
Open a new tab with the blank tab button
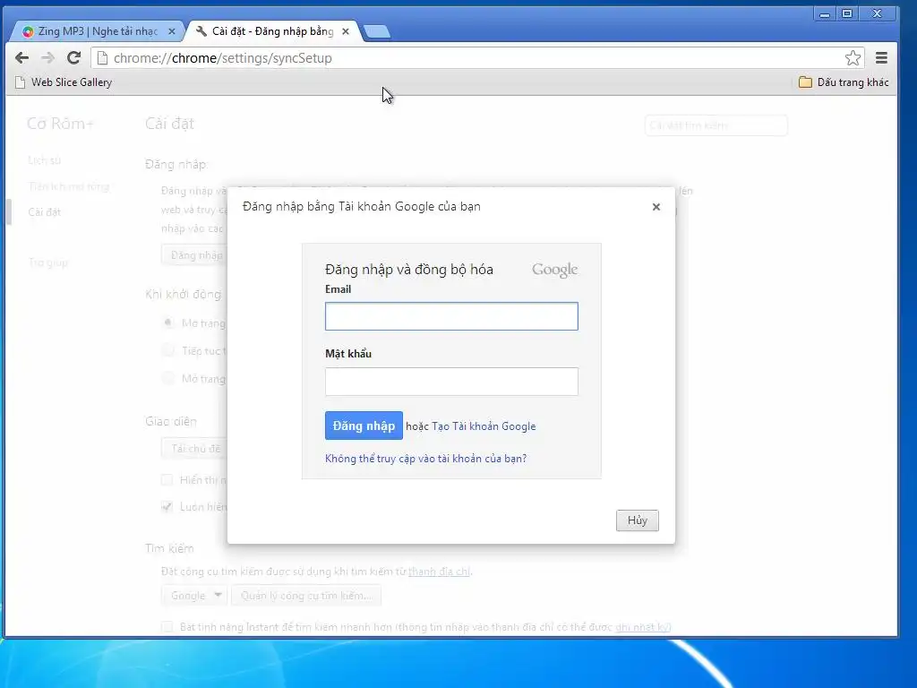click(x=377, y=31)
